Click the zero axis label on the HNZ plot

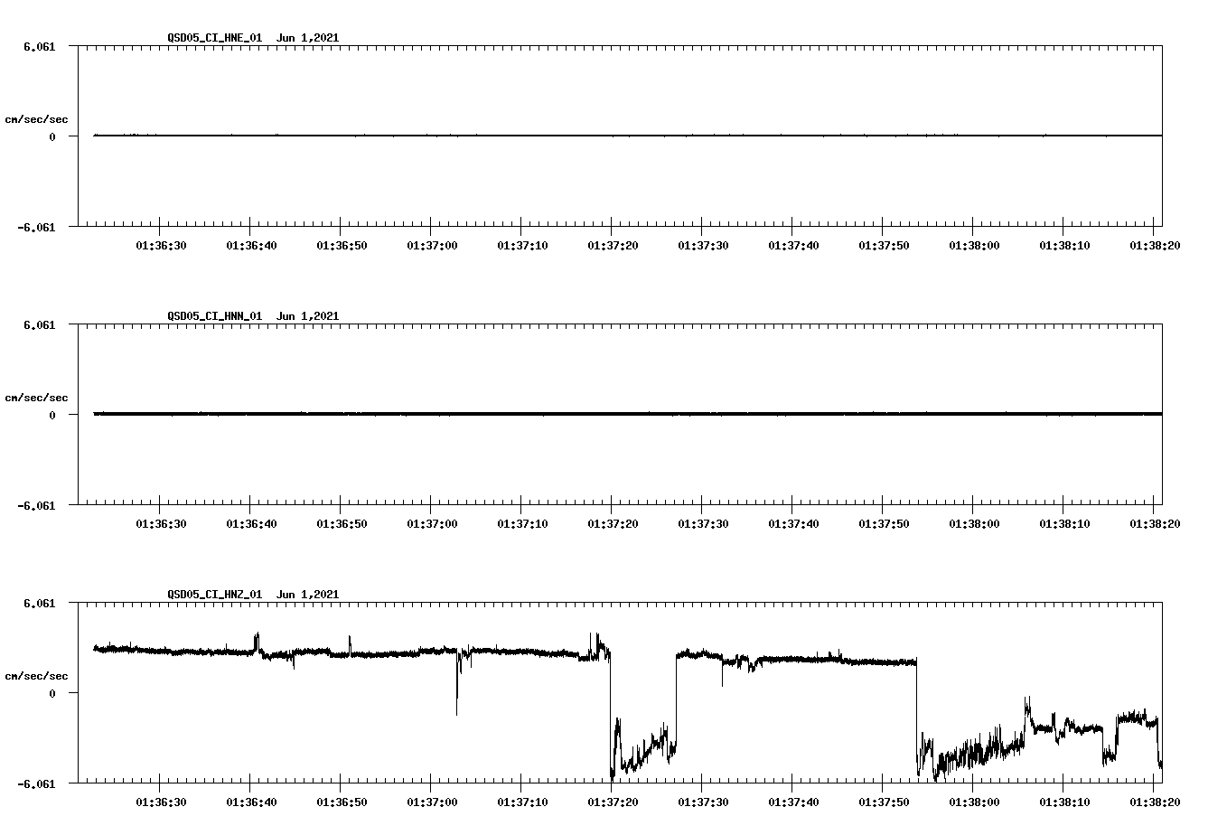tap(52, 693)
